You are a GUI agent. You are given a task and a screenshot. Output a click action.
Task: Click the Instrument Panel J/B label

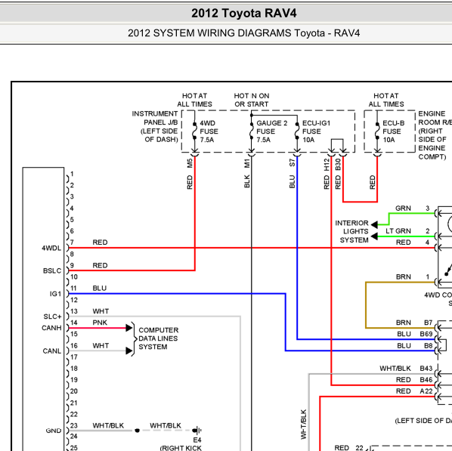tap(155, 126)
